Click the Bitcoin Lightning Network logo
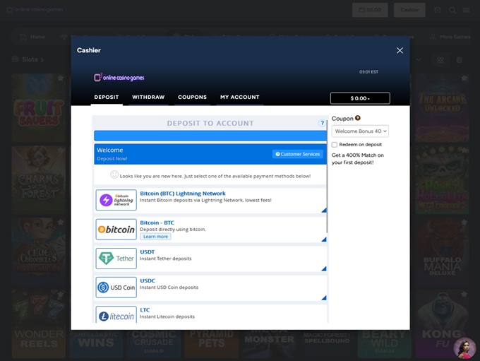Image resolution: width=480 pixels, height=361 pixels. pos(116,200)
